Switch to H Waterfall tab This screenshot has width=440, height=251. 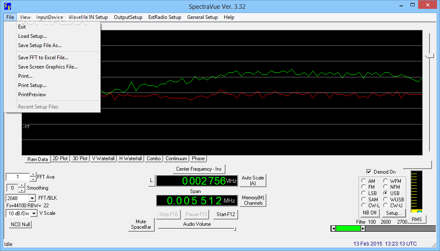click(x=131, y=159)
